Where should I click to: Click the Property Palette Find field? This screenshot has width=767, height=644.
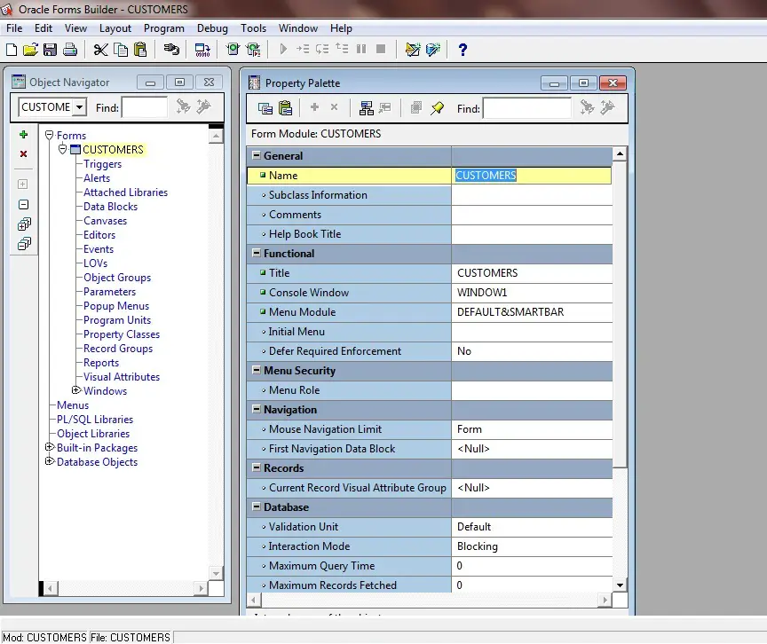click(526, 108)
